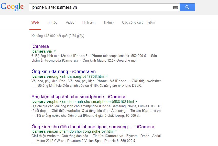The image size is (218, 146).
Task: Open Phụ kiện chụp ảnh cho smartphone link
Action: 78,97
